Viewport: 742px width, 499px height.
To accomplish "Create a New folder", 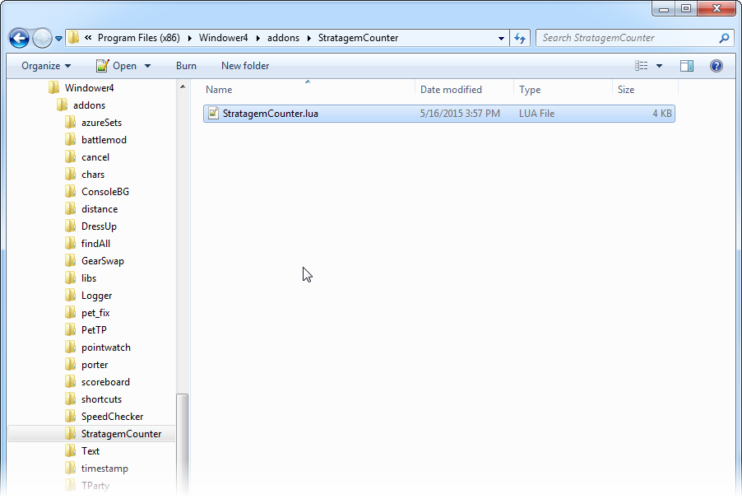I will tap(245, 66).
